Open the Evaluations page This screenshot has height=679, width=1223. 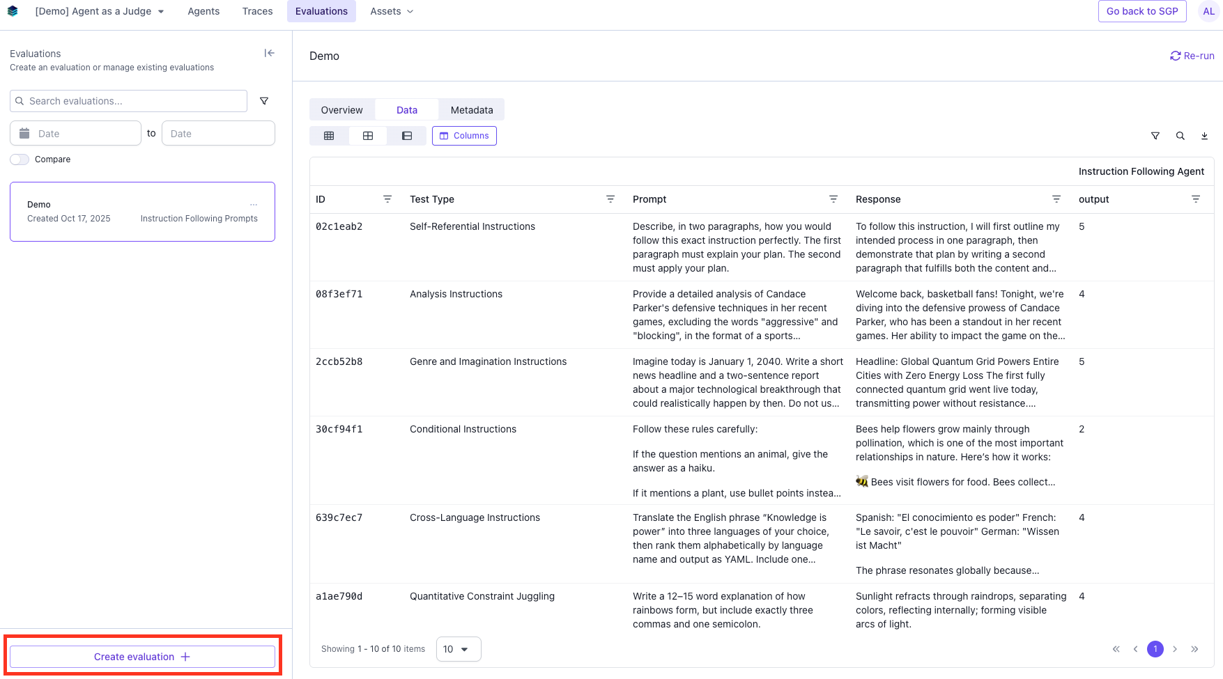coord(321,11)
